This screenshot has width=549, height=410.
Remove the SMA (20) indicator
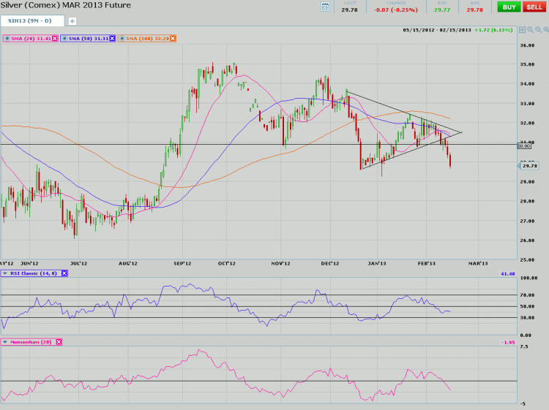(x=56, y=38)
